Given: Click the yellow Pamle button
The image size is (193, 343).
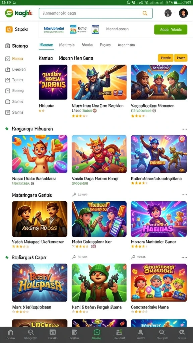Looking at the screenshot, I should (166, 58).
